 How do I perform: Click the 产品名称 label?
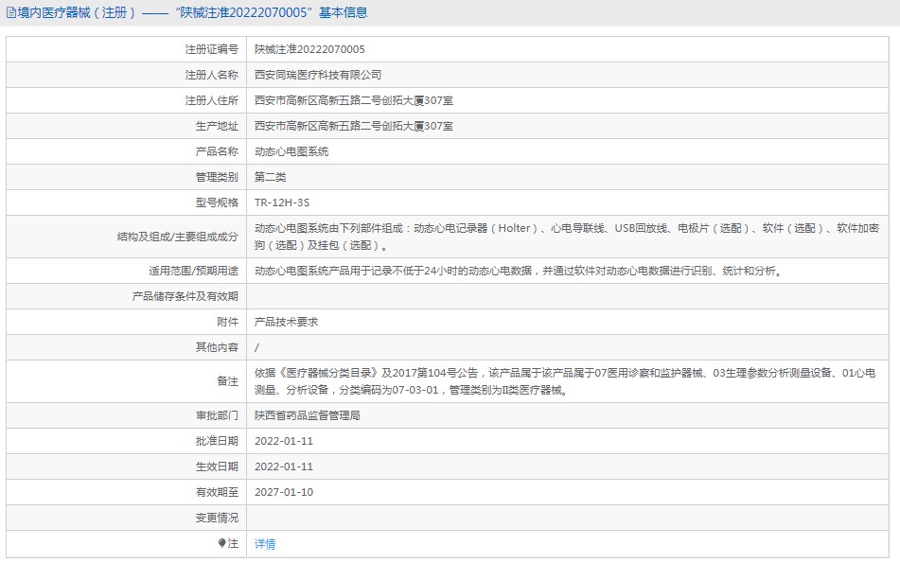(217, 151)
